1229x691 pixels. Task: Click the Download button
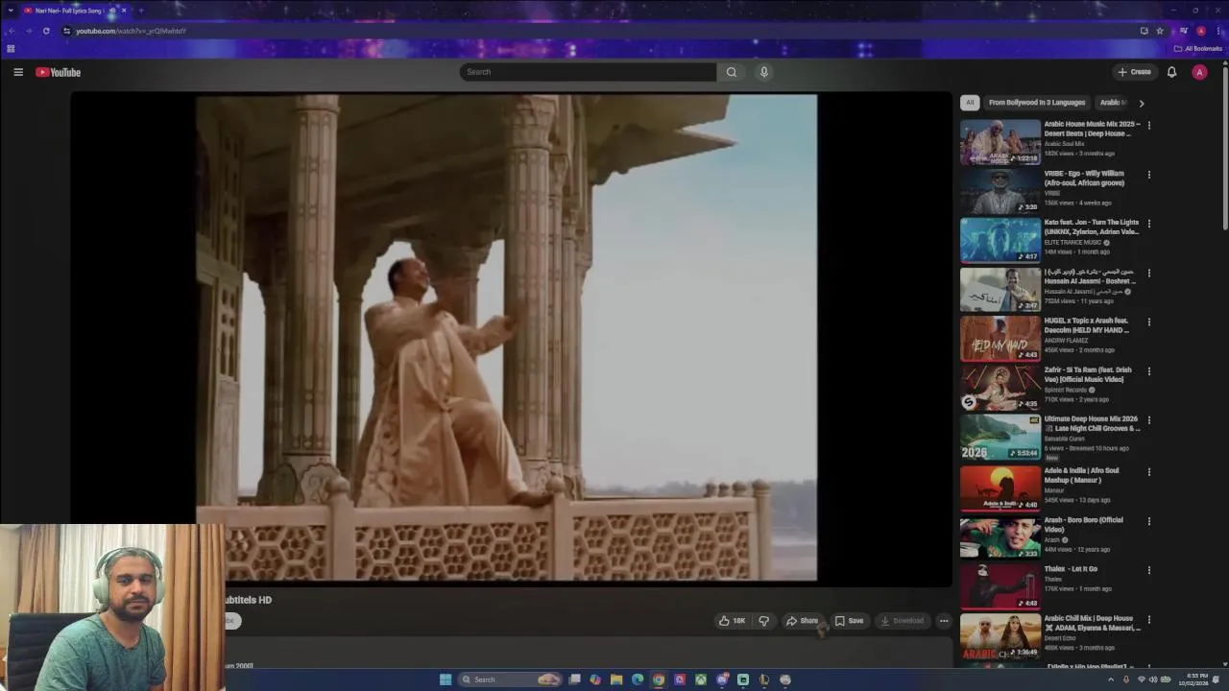902,621
